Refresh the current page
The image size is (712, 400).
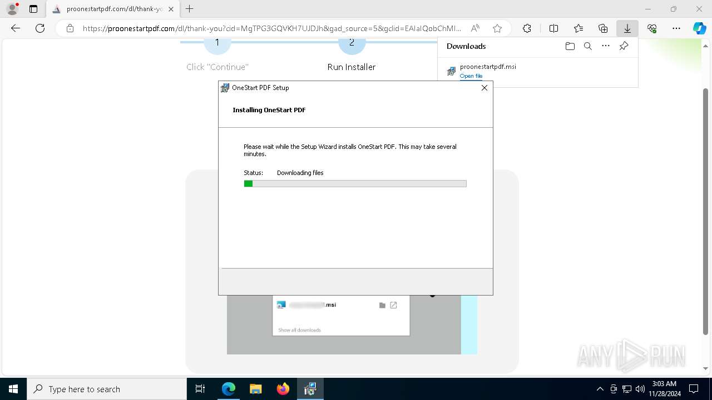tap(40, 28)
